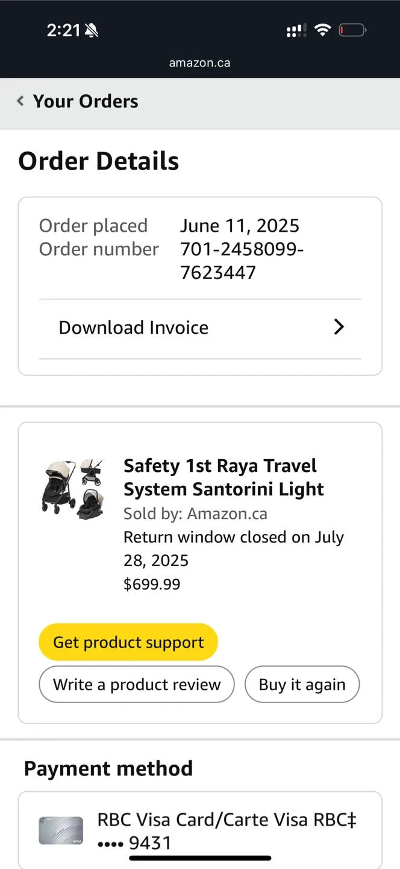This screenshot has height=869, width=400.
Task: Tap the back arrow beside Your Orders
Action: (20, 101)
